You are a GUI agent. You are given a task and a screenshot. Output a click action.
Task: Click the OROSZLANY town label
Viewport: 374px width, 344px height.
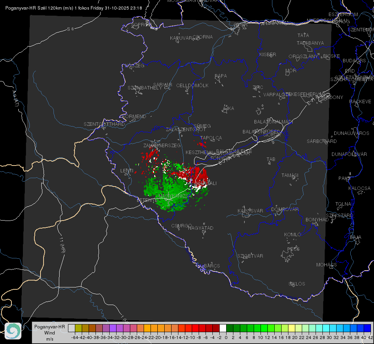[x=303, y=57]
